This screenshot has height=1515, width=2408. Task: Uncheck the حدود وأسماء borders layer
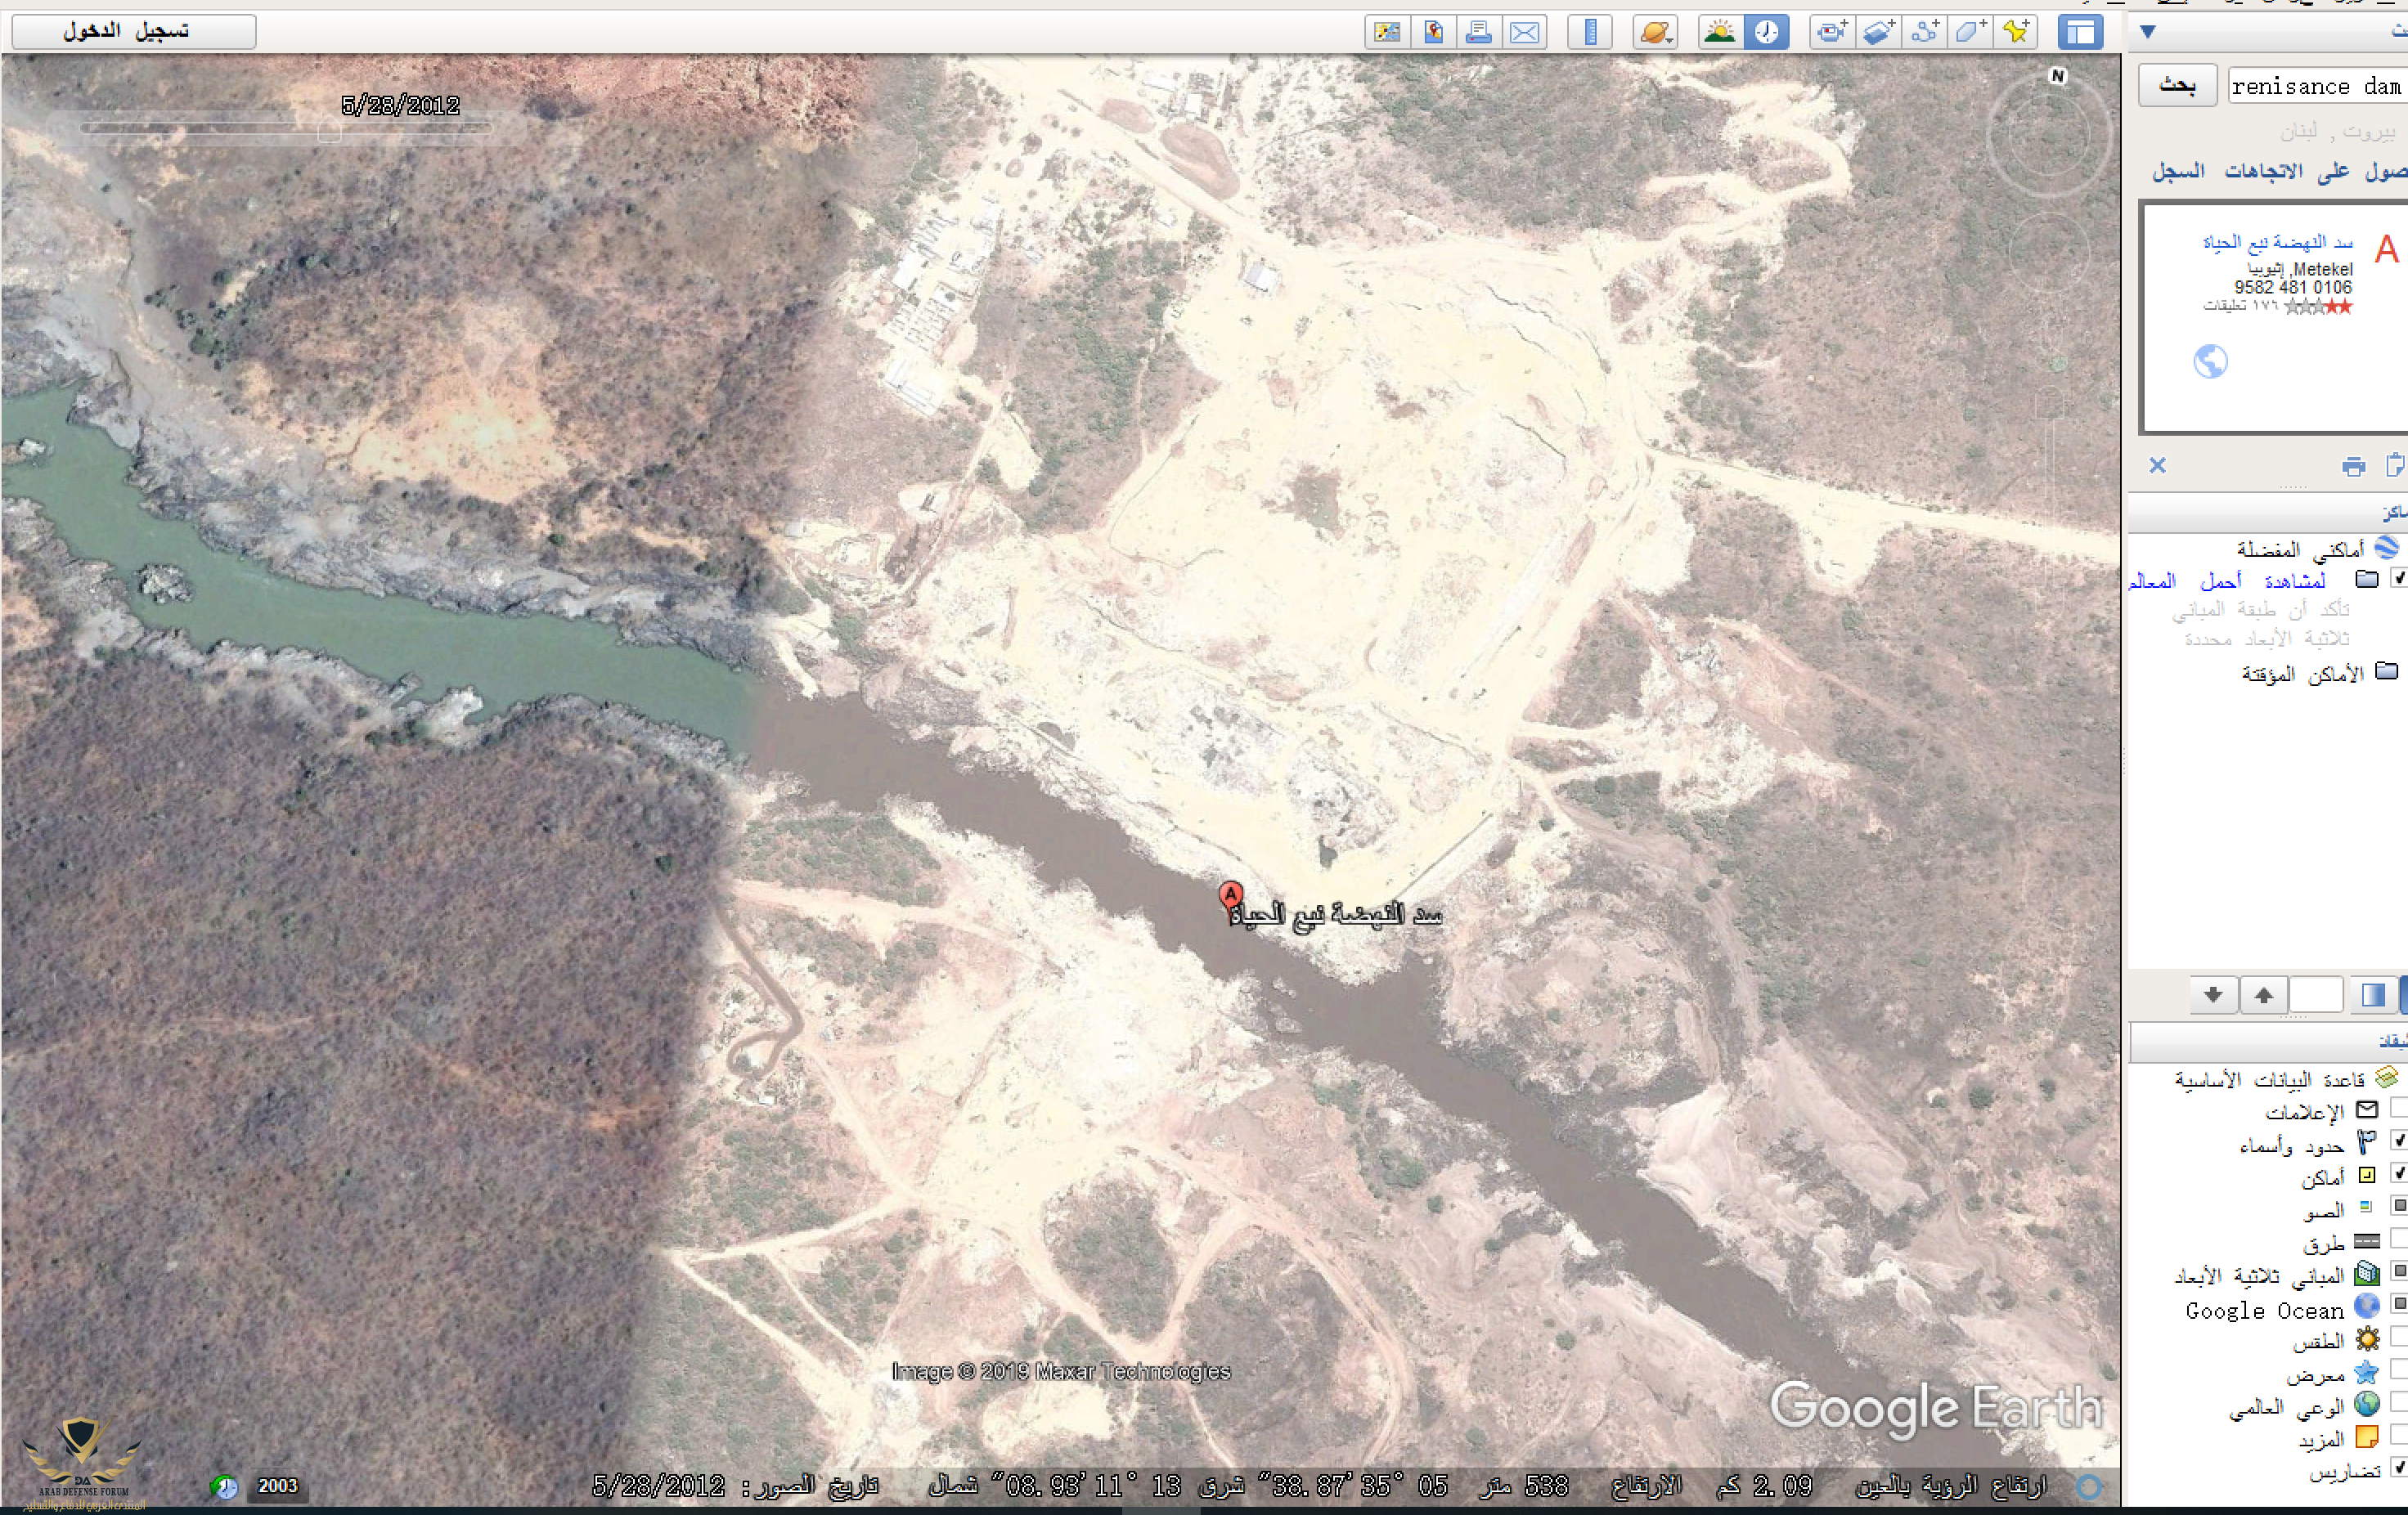coord(2398,1141)
